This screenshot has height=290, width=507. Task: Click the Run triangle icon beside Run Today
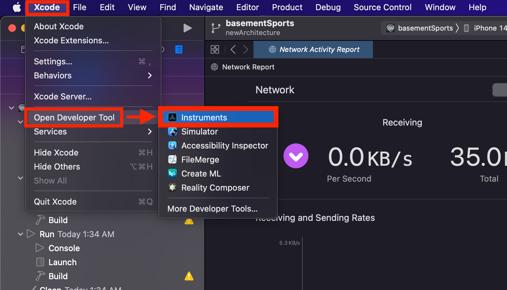(x=31, y=234)
